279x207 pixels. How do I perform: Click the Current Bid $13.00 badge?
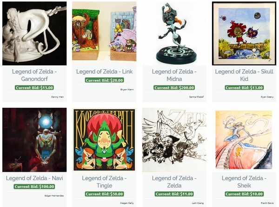(x=244, y=88)
